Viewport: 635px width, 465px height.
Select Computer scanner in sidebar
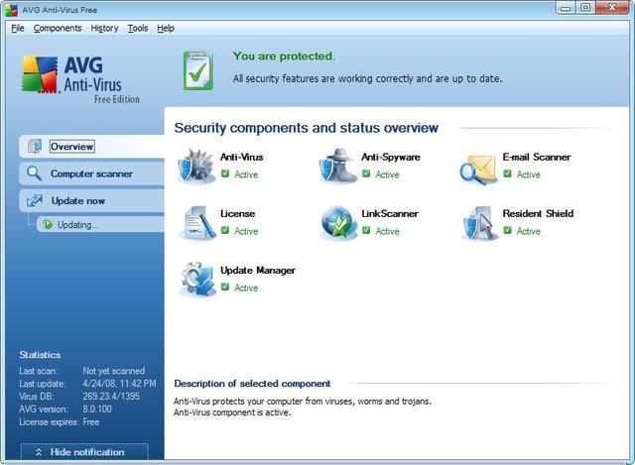pyautogui.click(x=92, y=174)
